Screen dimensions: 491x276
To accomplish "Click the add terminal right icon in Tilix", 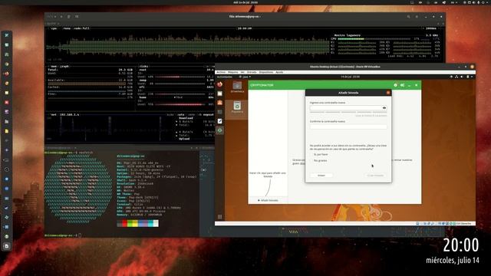I will tap(68, 17).
